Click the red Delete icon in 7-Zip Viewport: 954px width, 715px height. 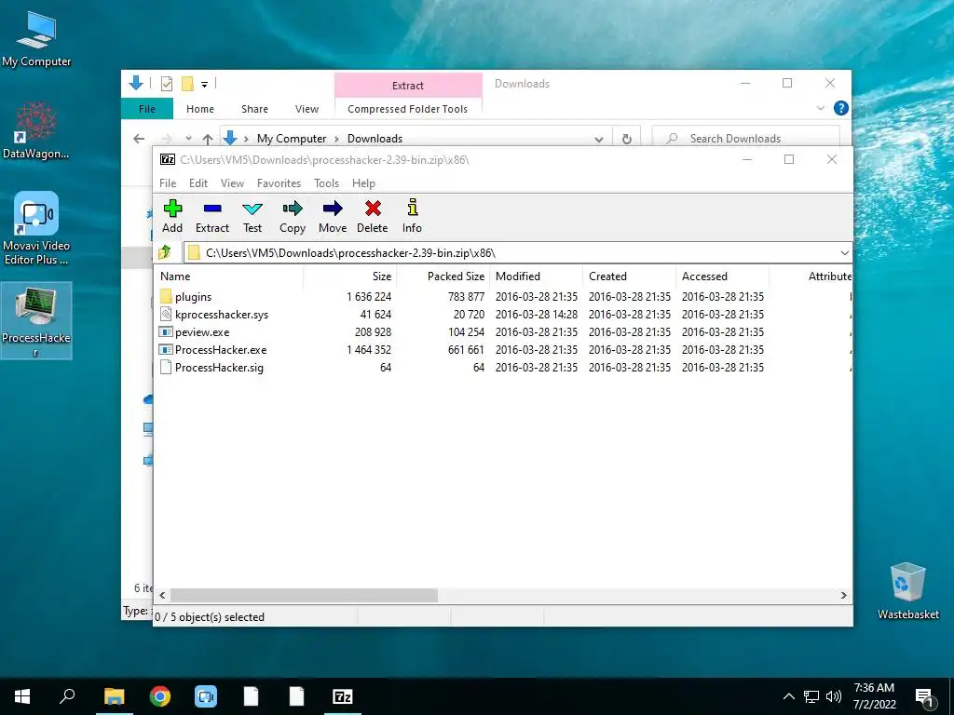(373, 209)
